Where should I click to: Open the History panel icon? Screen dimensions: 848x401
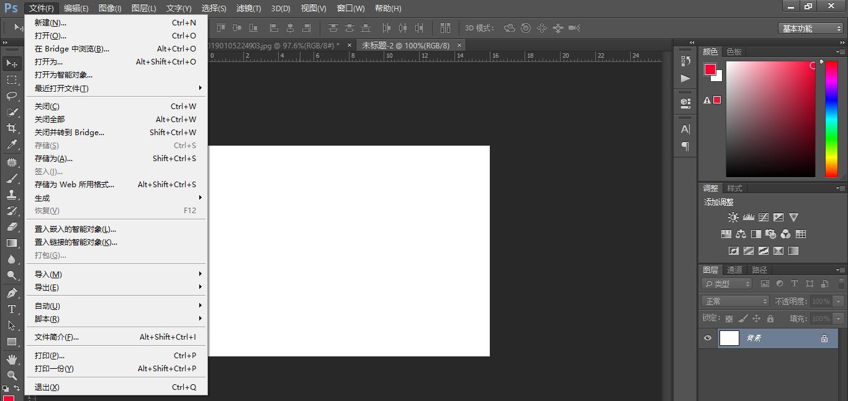click(685, 61)
